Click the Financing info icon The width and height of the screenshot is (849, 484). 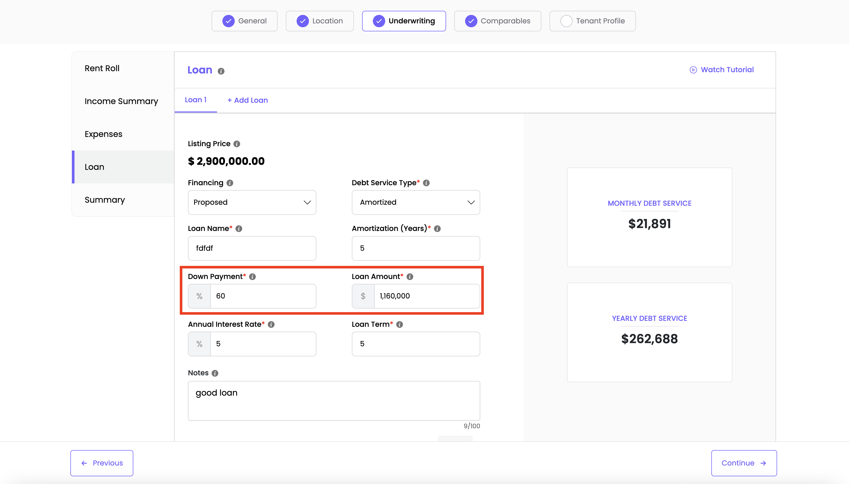(x=230, y=183)
